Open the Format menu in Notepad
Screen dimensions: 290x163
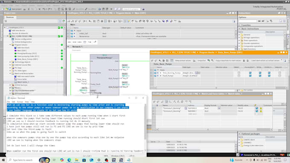coord(20,102)
